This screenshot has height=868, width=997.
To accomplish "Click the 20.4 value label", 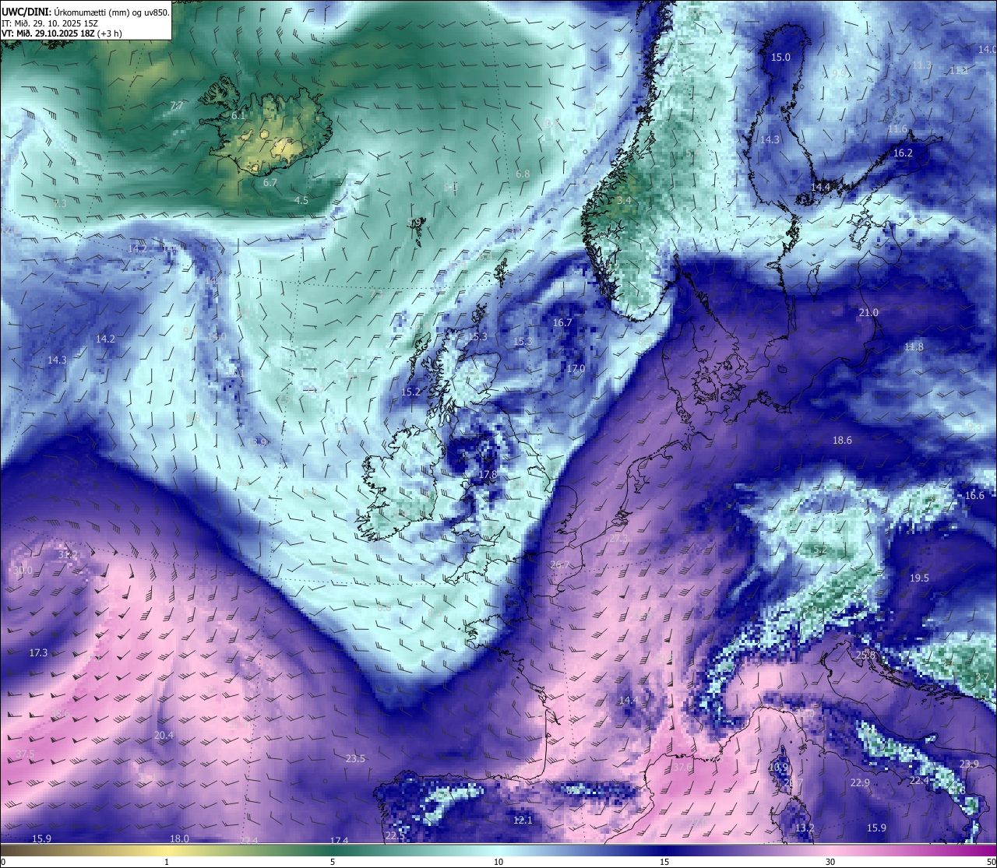I will tap(164, 735).
